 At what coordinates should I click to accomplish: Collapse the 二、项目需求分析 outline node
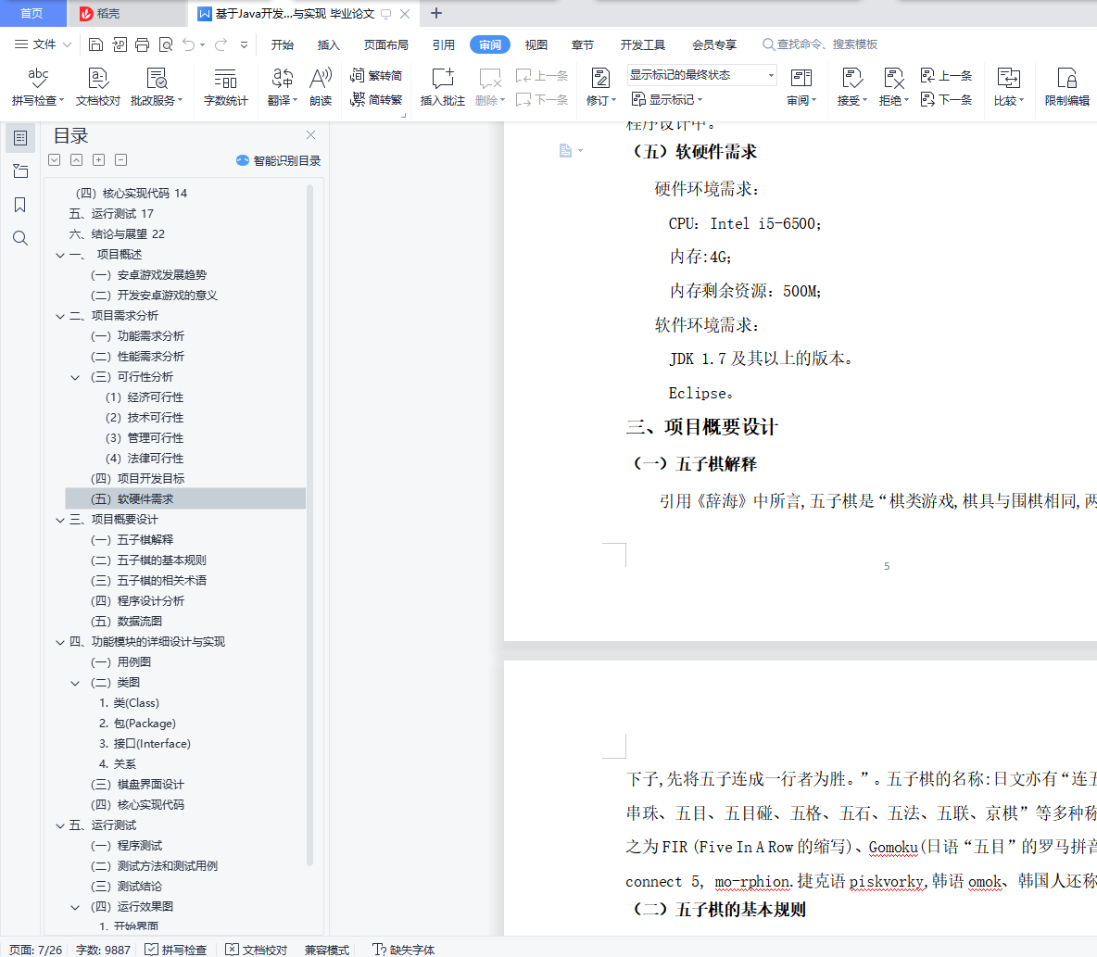(x=60, y=316)
